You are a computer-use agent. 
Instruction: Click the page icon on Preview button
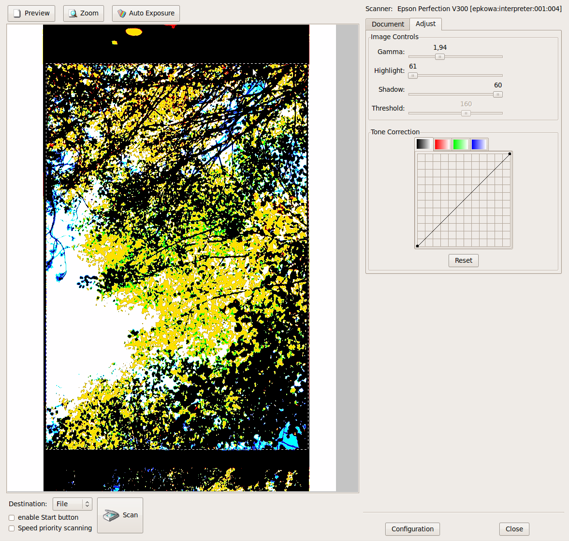(x=17, y=14)
